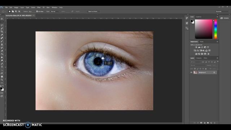
Task: Toggle layer filtering on or off
Action: coord(218,62)
